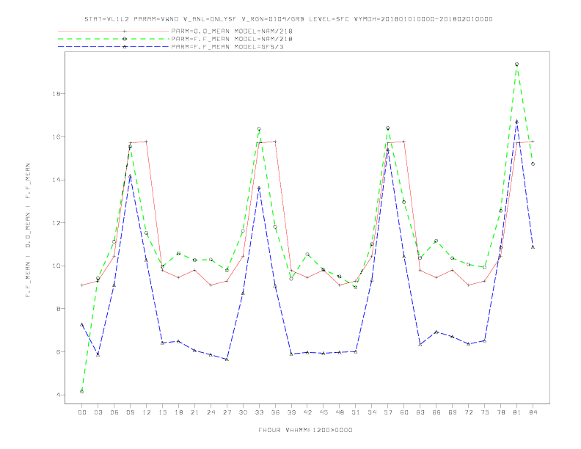Click red observed point at hour 36
This screenshot has height=449, width=581.
(x=275, y=141)
